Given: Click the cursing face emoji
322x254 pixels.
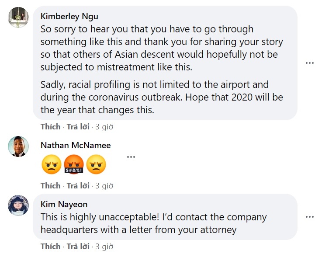Looking at the screenshot, I should [x=74, y=165].
